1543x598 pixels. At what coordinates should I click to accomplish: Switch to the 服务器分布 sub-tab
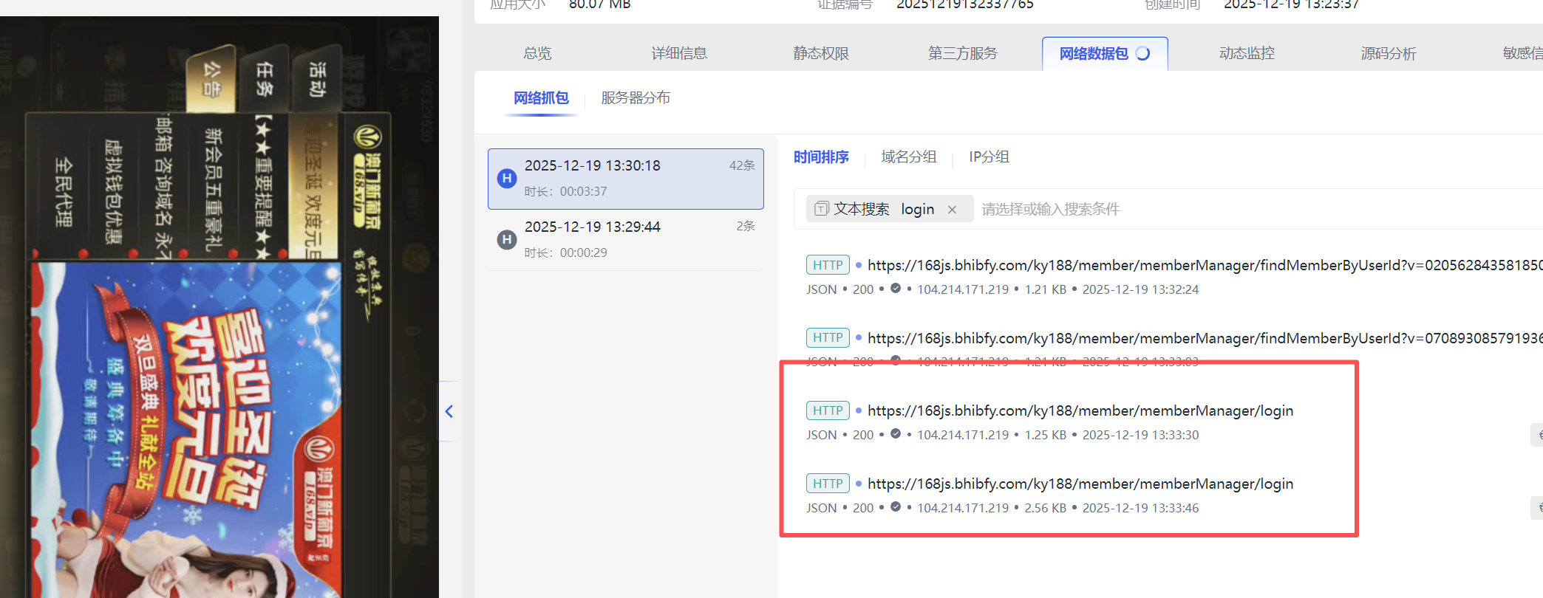click(x=636, y=98)
